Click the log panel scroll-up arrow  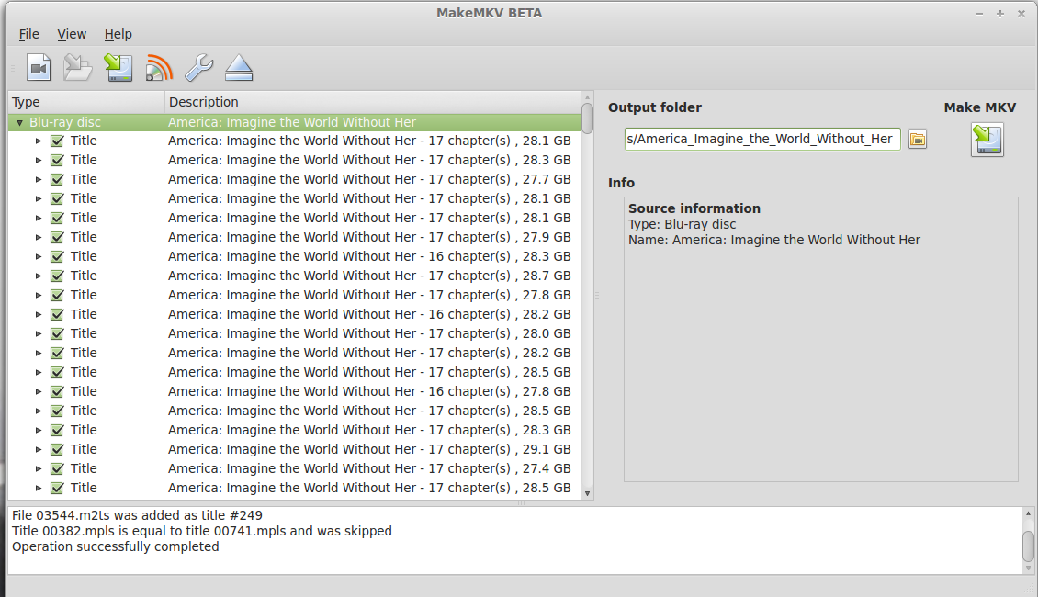coord(1028,513)
